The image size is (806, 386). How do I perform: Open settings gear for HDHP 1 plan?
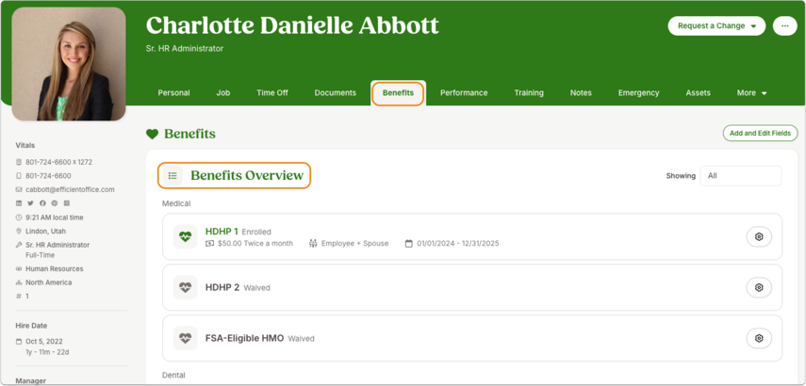tap(759, 236)
